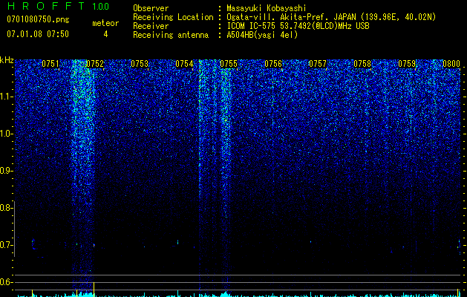The height and width of the screenshot is (297, 467).
Task: Select the version number 1.0.0
Action: tap(100, 7)
